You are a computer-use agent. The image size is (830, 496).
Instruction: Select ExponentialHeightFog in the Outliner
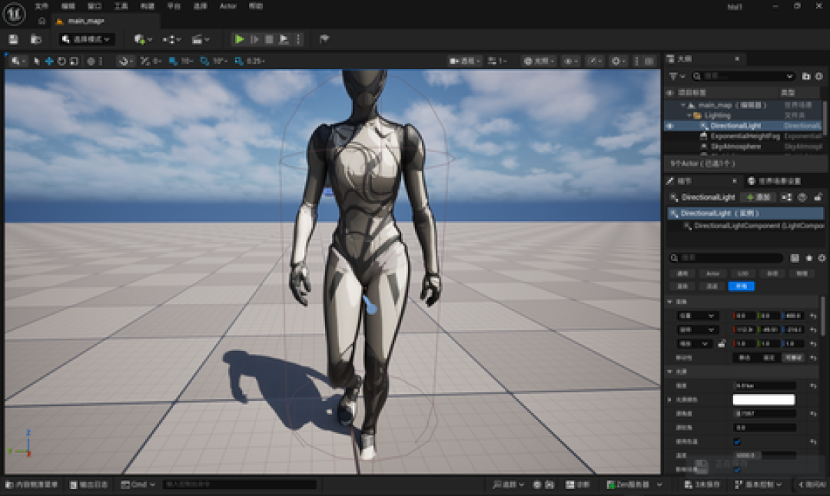pos(745,136)
